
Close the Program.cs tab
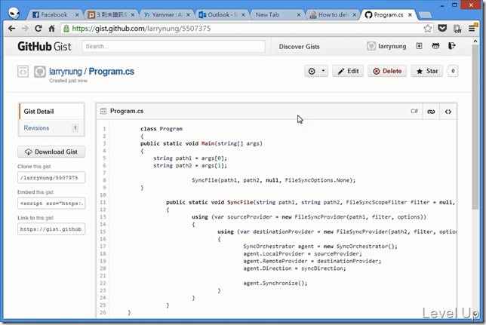point(410,14)
